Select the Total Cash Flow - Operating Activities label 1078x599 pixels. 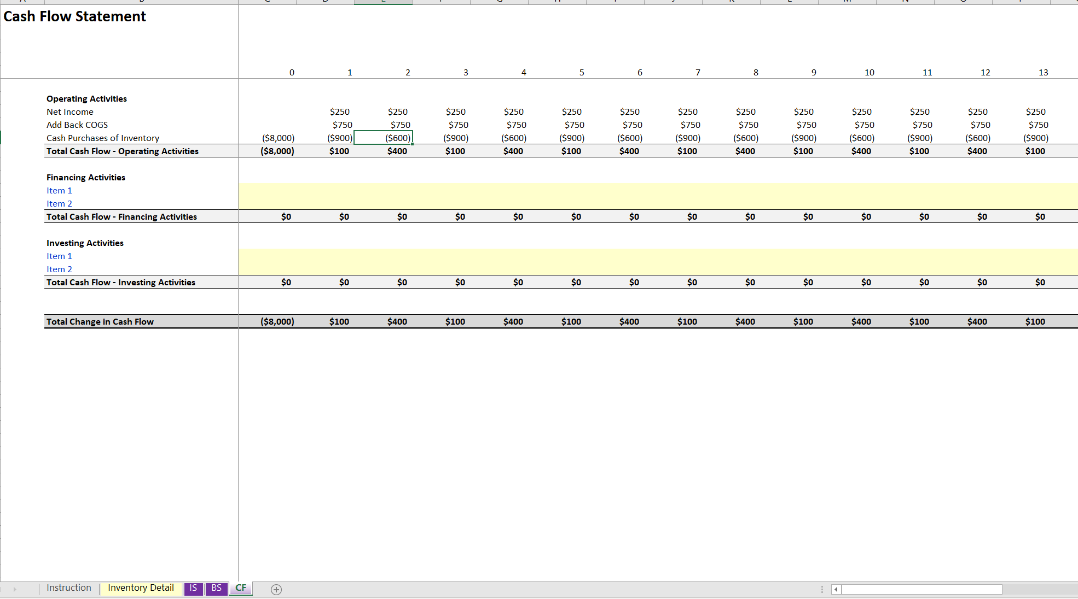[122, 151]
